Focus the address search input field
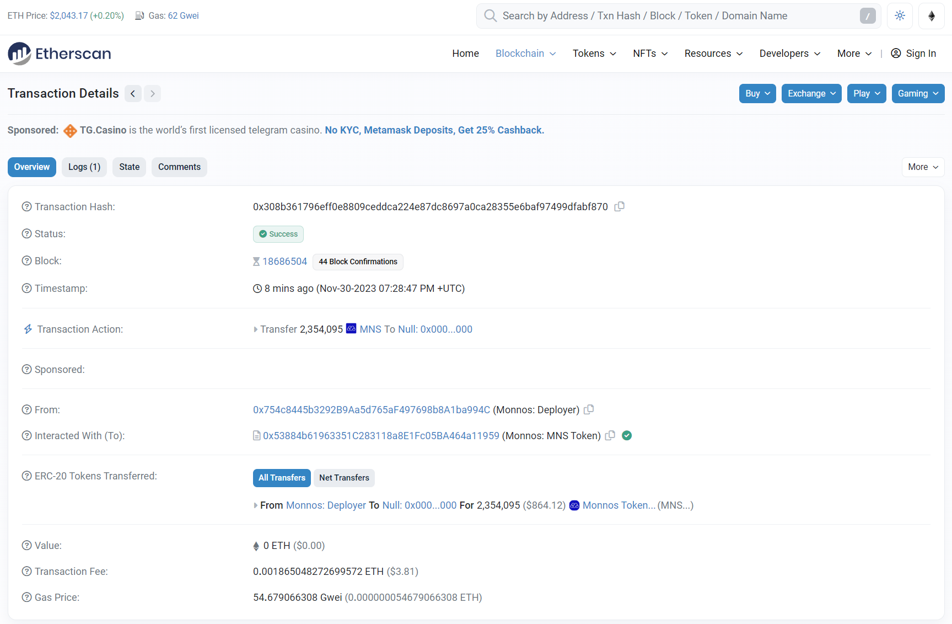952x624 pixels. coord(679,16)
